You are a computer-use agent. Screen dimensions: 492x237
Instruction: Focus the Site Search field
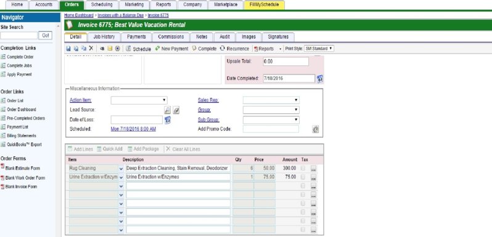pyautogui.click(x=19, y=36)
